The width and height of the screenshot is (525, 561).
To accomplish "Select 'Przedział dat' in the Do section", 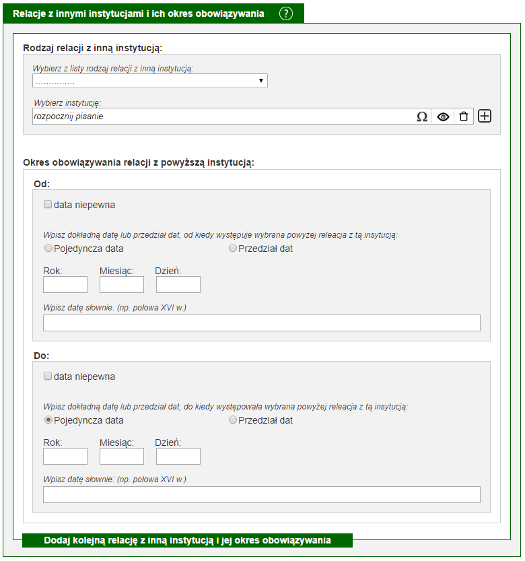I will 232,420.
